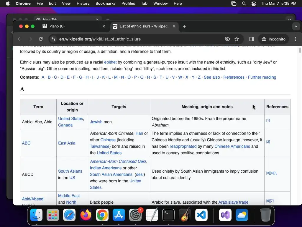The width and height of the screenshot is (302, 227).
Task: Click the screen mirroring icon in menu bar
Action: click(x=234, y=3)
